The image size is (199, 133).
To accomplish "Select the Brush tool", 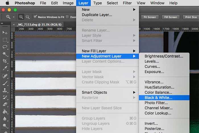I will pos(5,83).
